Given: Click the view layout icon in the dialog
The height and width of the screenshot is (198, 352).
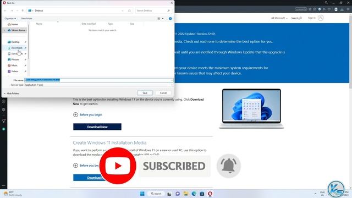Looking at the screenshot, I should pyautogui.click(x=159, y=18).
